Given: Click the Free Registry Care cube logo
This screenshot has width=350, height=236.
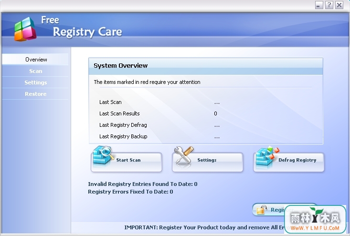Looking at the screenshot, I should (x=25, y=29).
